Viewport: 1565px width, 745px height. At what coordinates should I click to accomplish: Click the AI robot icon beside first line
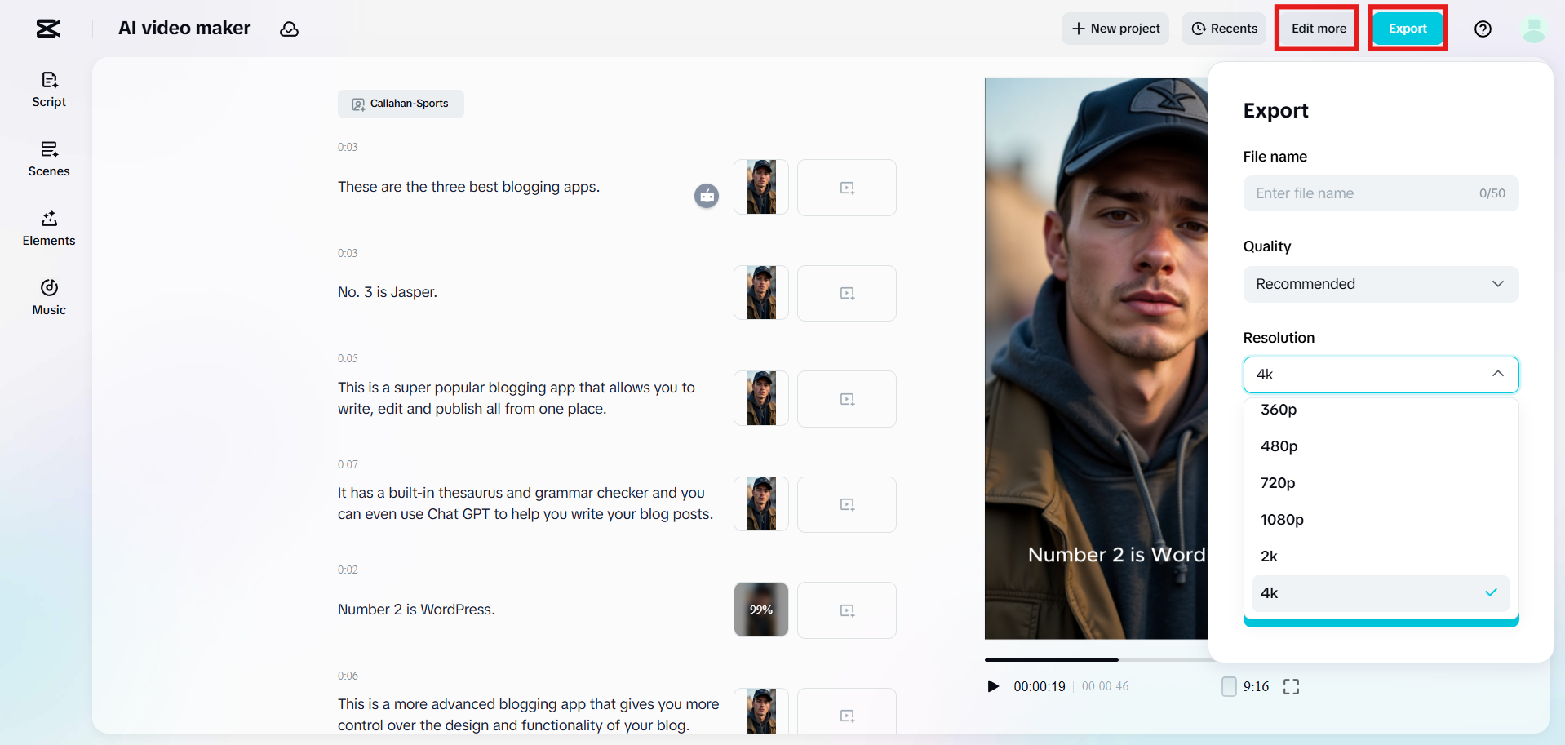click(x=707, y=196)
